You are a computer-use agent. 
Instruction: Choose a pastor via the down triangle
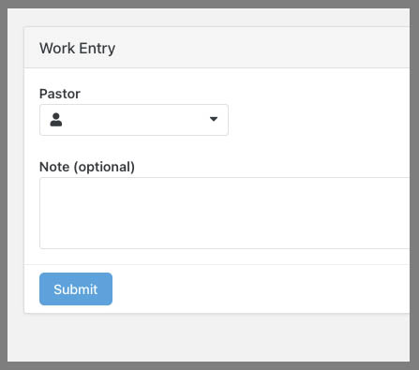[x=214, y=119]
